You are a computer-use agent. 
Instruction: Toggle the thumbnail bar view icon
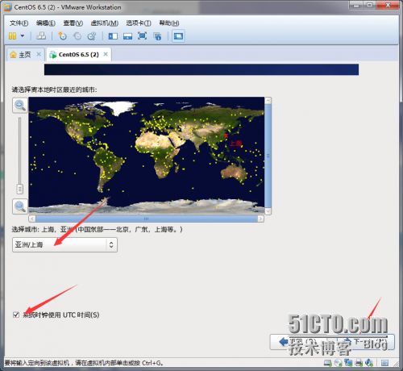127,36
